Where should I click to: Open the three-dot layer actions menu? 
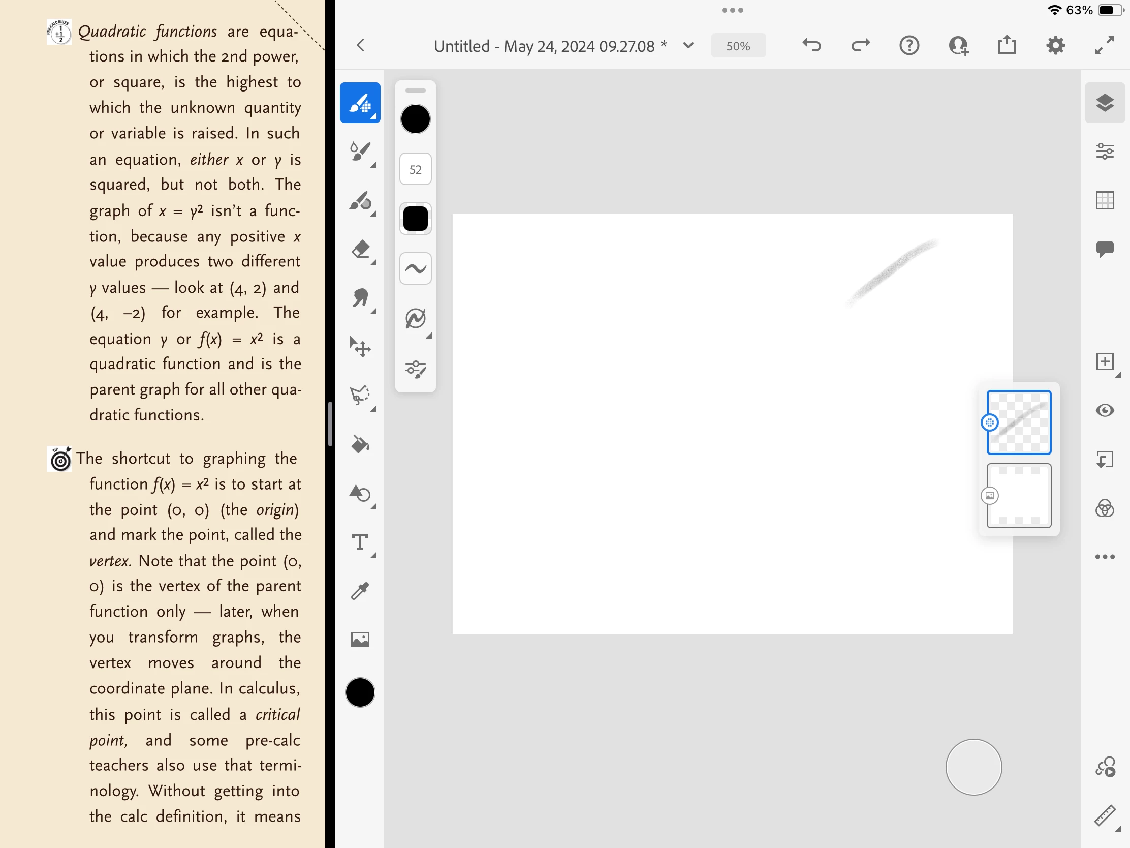point(1105,557)
